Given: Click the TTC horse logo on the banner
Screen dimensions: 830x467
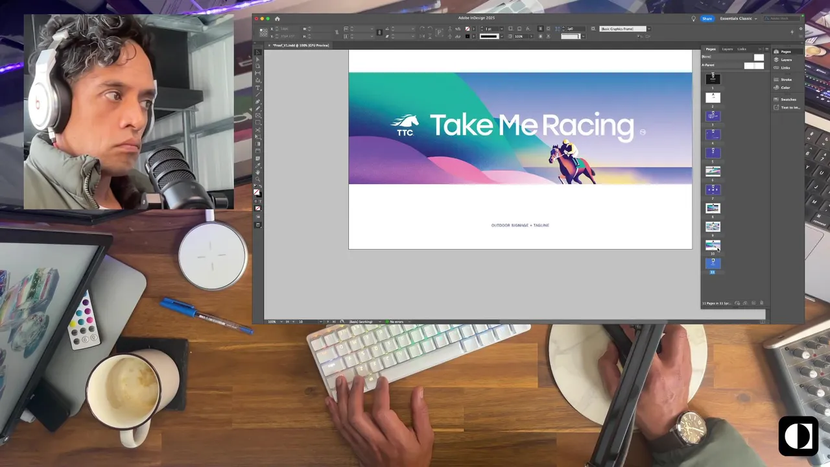Looking at the screenshot, I should 405,125.
